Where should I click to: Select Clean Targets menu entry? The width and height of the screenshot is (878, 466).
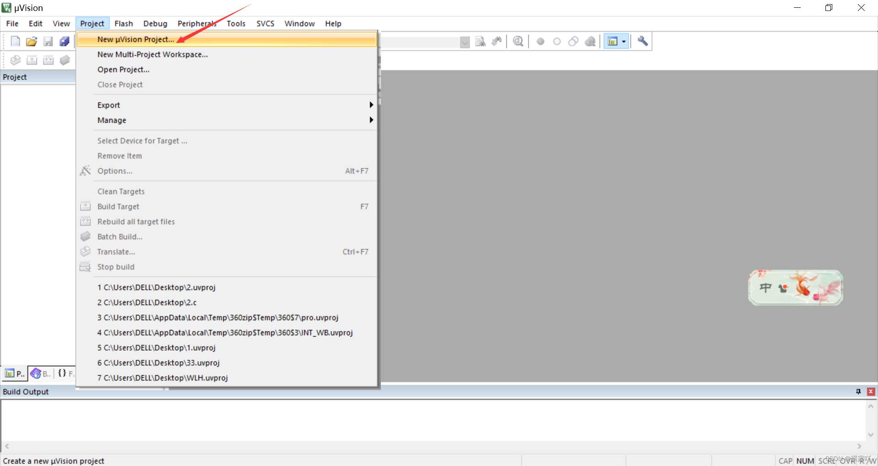227,191
